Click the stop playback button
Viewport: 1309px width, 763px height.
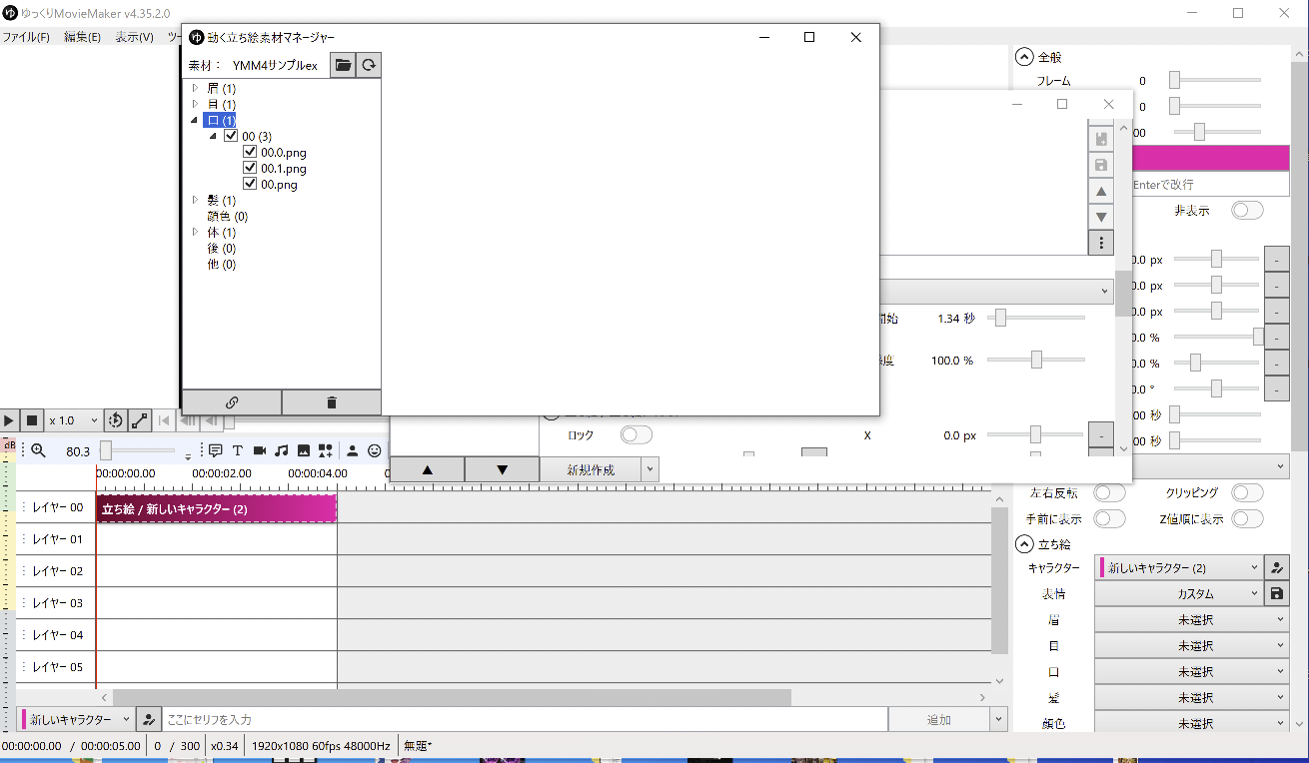pyautogui.click(x=31, y=421)
